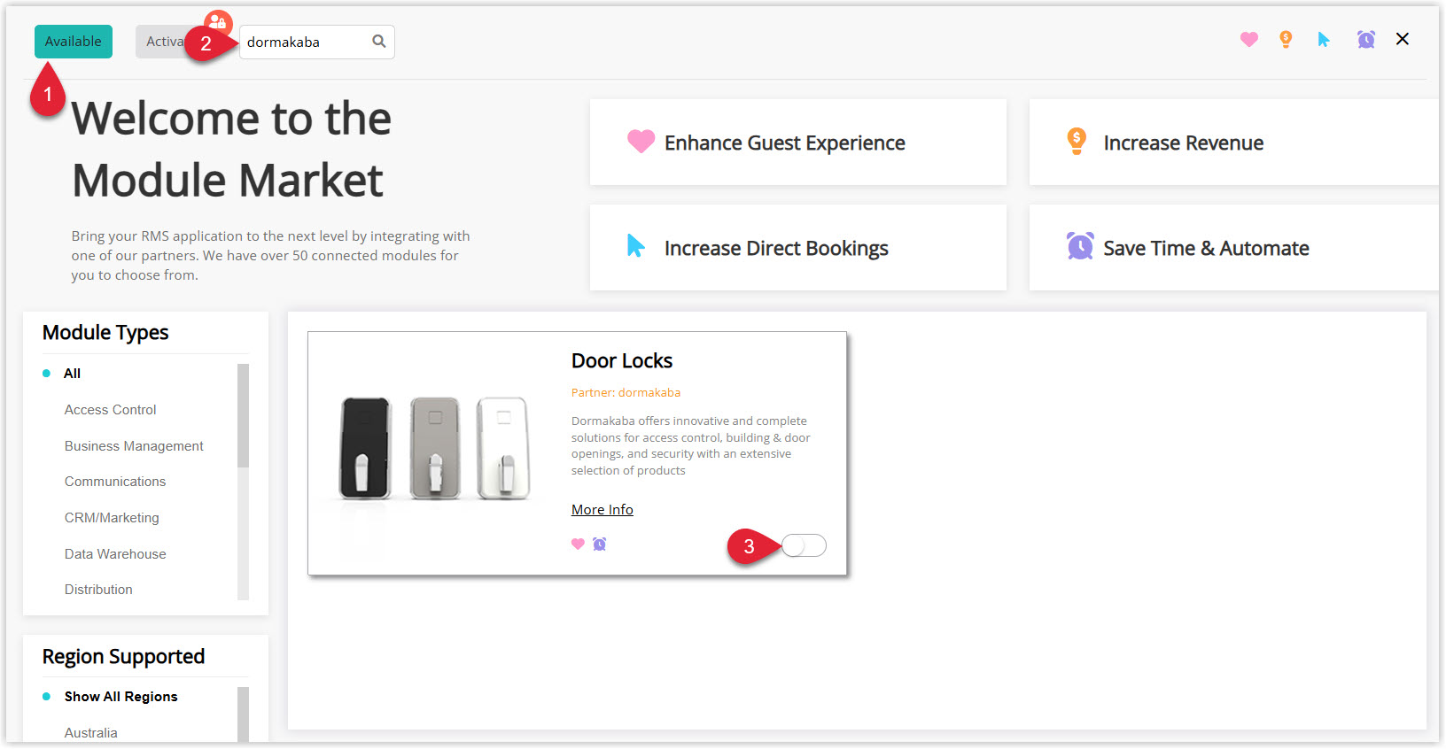Filter by Australia region
1446x749 pixels.
point(90,733)
